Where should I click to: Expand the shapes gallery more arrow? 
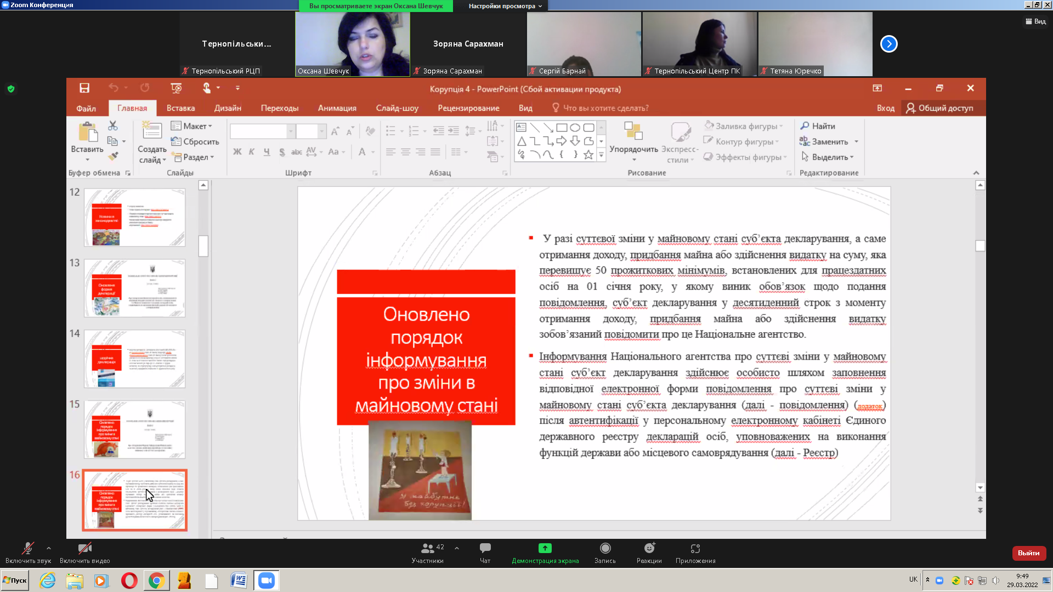click(x=602, y=155)
